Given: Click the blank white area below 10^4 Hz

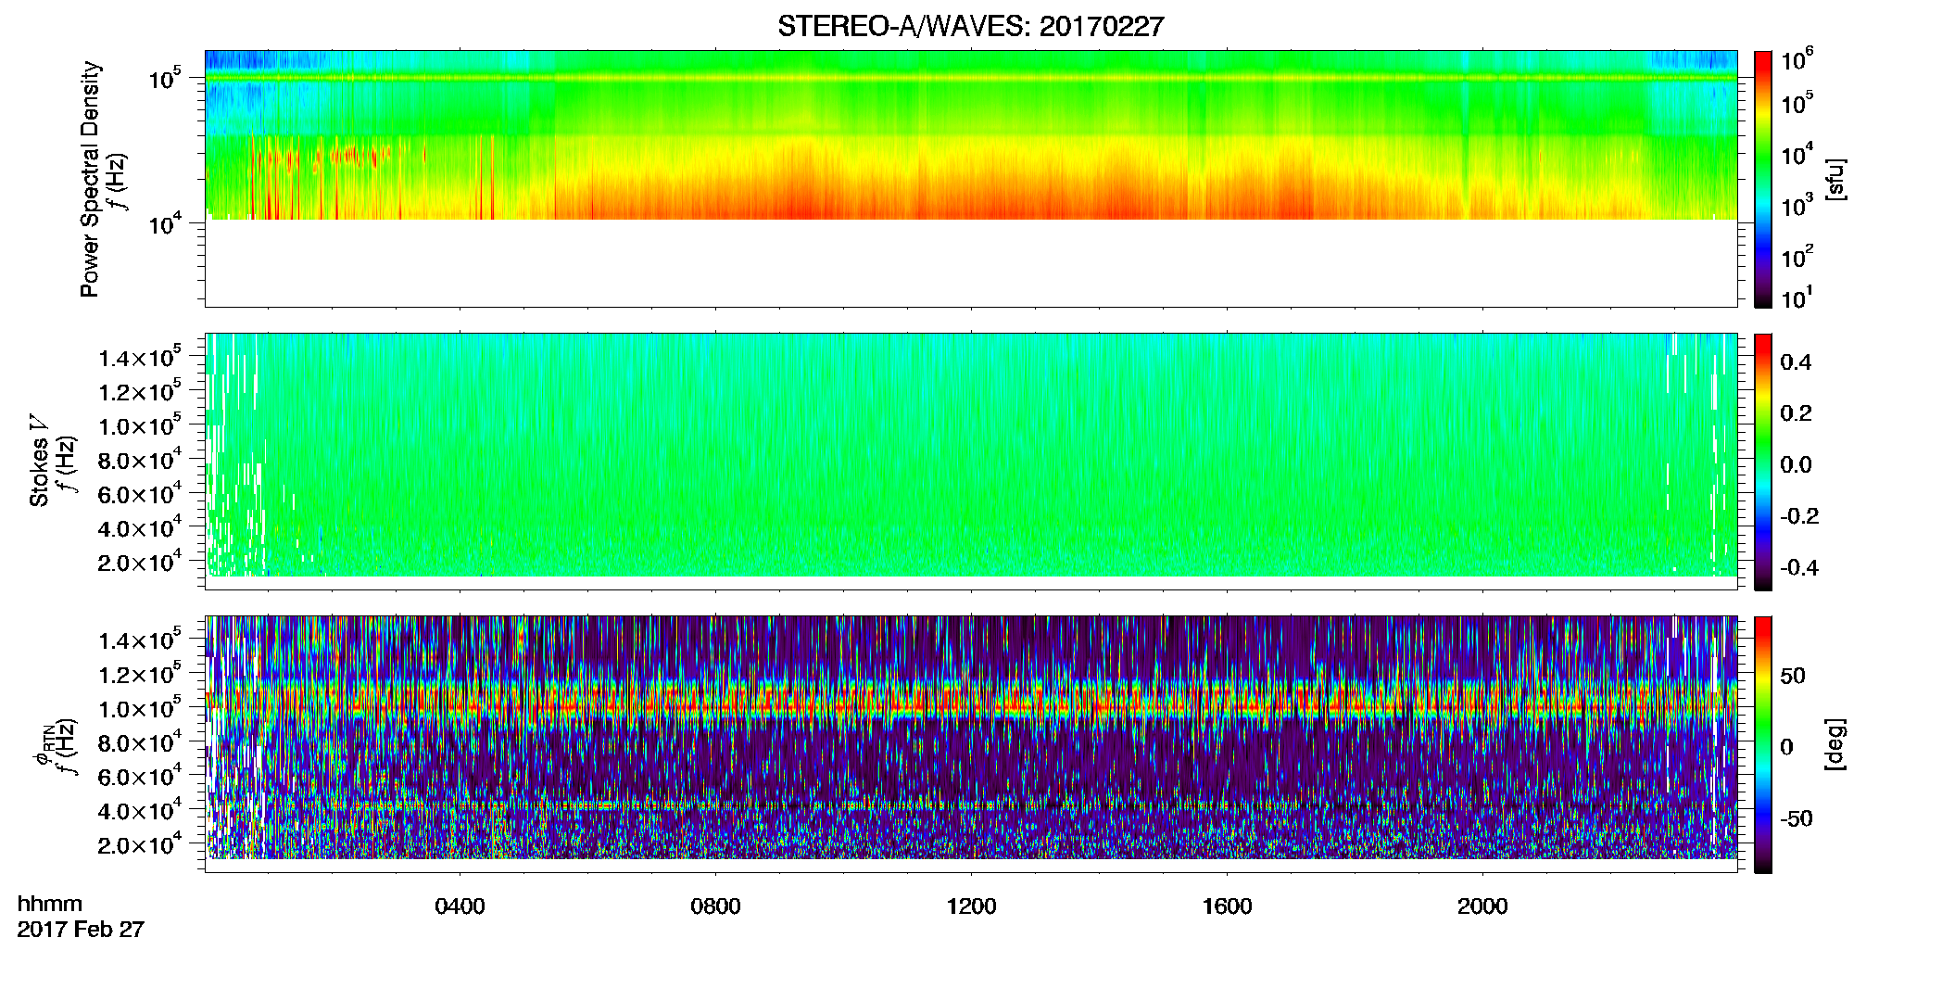Looking at the screenshot, I should pos(970,262).
